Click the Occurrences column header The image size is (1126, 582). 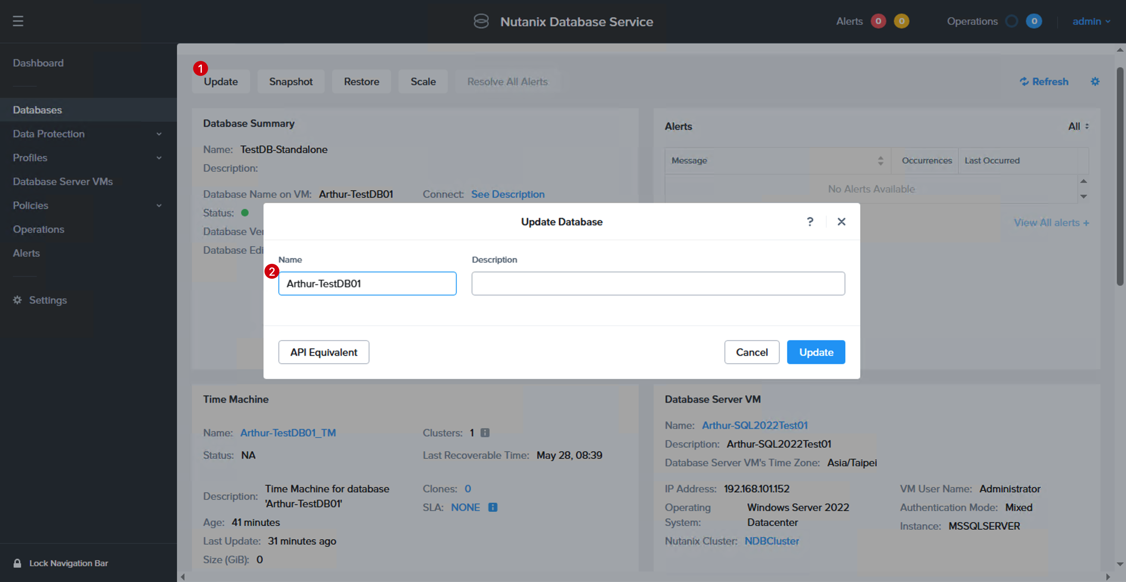(x=927, y=160)
